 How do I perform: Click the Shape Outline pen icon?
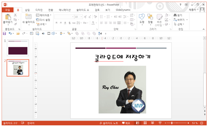click(x=167, y=20)
